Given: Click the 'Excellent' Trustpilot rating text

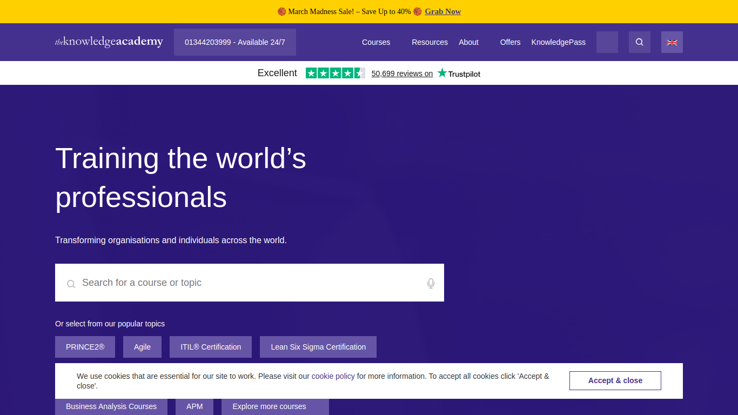Looking at the screenshot, I should [277, 73].
